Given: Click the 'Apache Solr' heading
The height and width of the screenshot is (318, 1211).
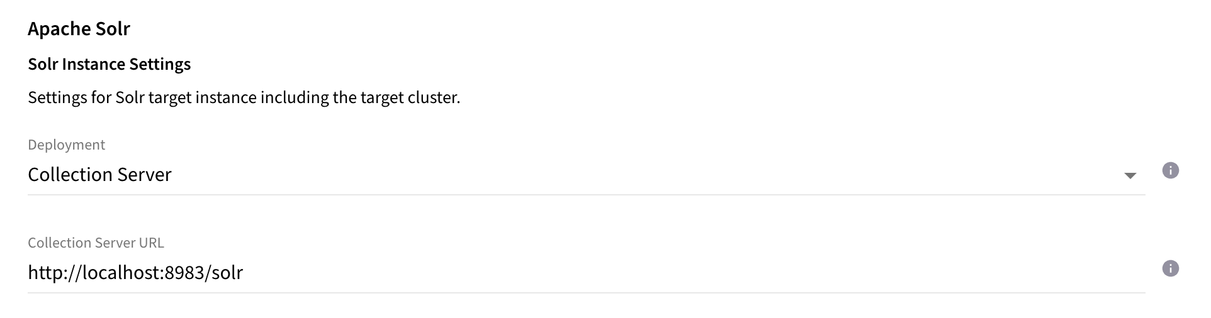Looking at the screenshot, I should (x=79, y=29).
